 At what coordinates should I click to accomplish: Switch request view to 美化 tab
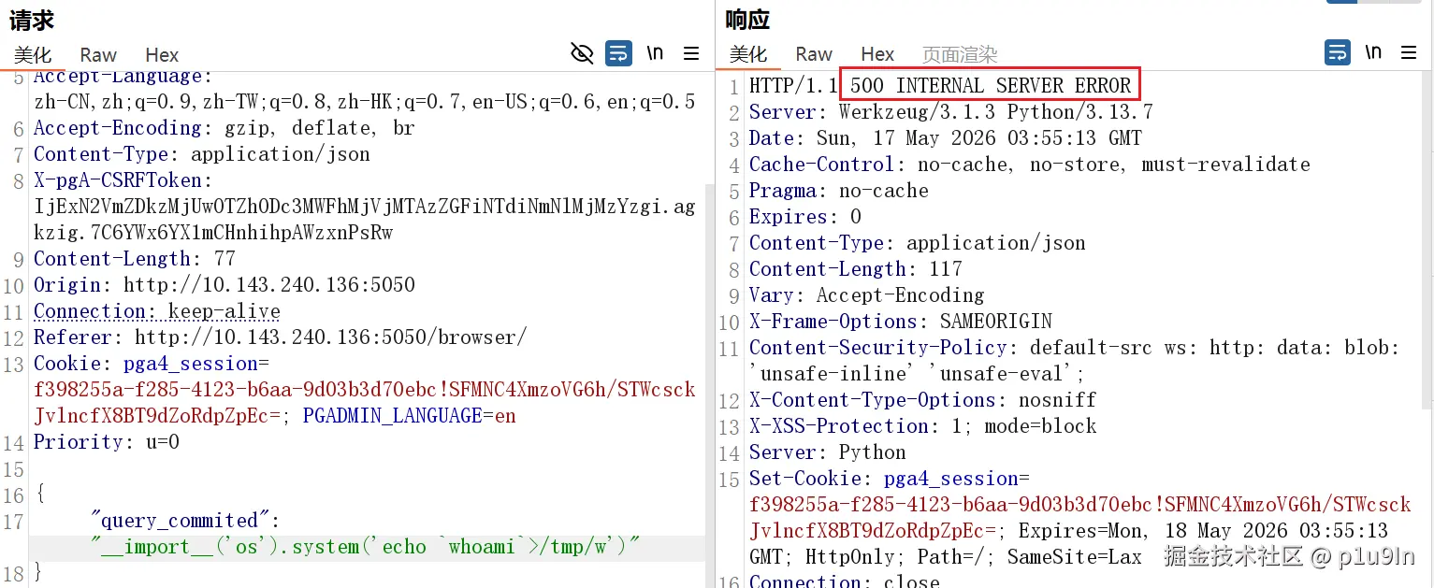[x=33, y=55]
